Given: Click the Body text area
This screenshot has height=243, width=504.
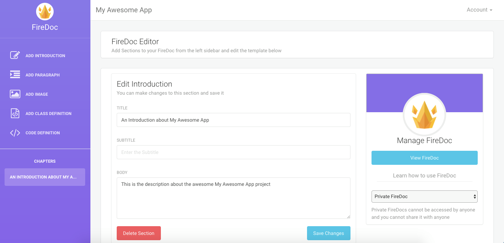Looking at the screenshot, I should pyautogui.click(x=233, y=198).
